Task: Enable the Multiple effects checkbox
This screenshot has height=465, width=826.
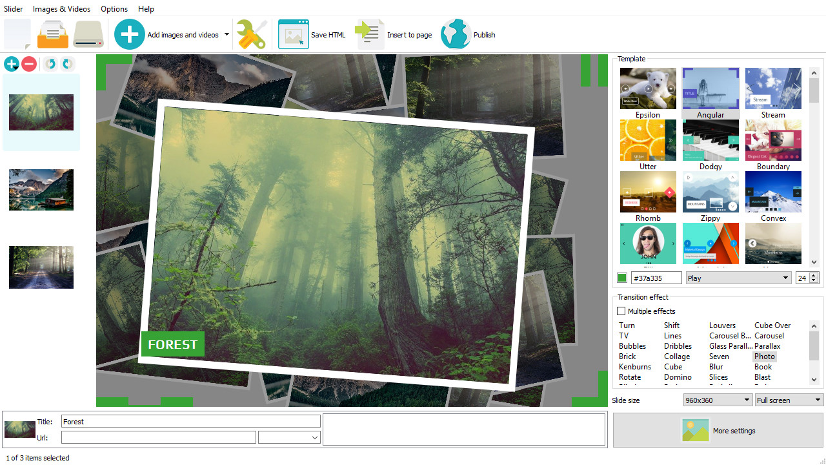Action: click(x=621, y=311)
